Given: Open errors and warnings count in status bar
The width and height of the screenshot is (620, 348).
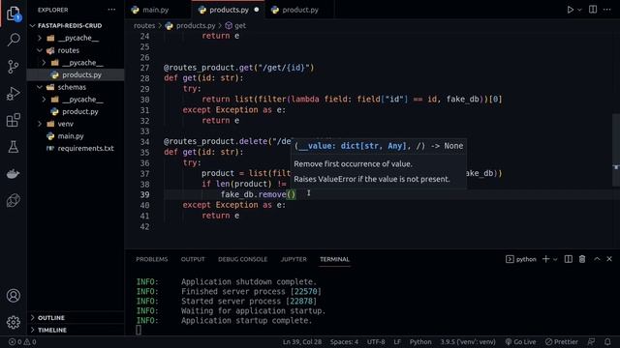Looking at the screenshot, I should (x=22, y=341).
